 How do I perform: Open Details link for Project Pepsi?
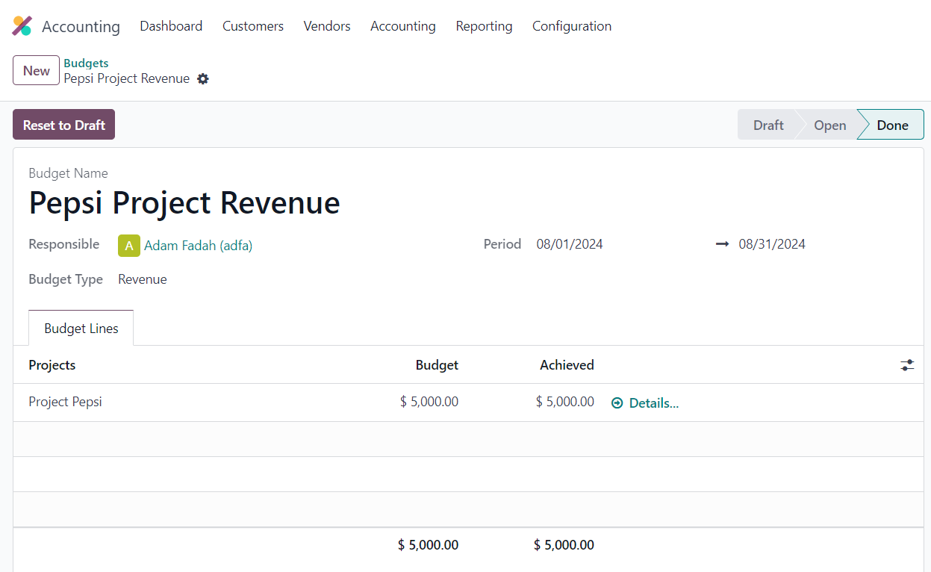[654, 403]
